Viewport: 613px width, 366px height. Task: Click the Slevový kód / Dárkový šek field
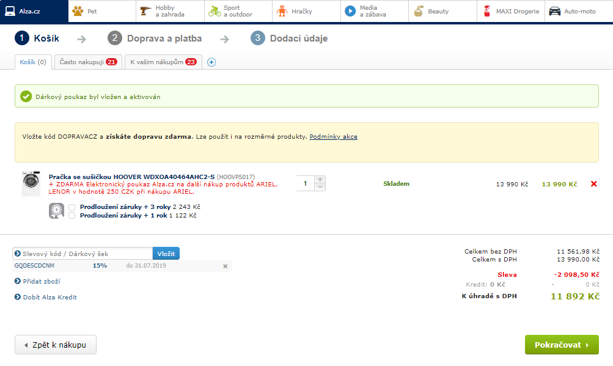(83, 254)
